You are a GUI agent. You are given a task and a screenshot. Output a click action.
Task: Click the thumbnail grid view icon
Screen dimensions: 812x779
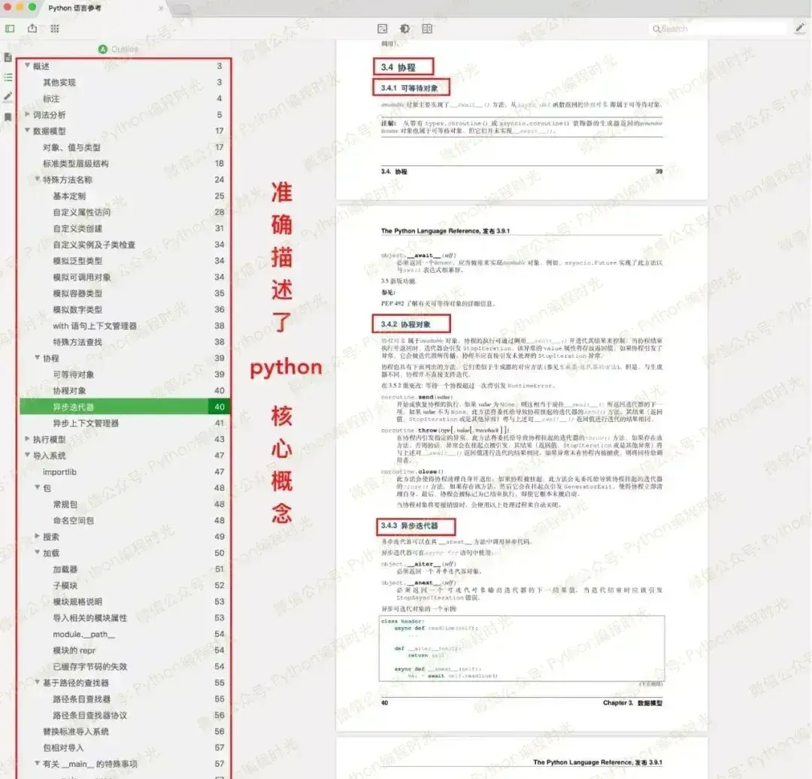[x=54, y=29]
